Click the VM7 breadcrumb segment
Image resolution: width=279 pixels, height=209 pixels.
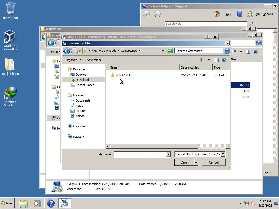coord(95,51)
